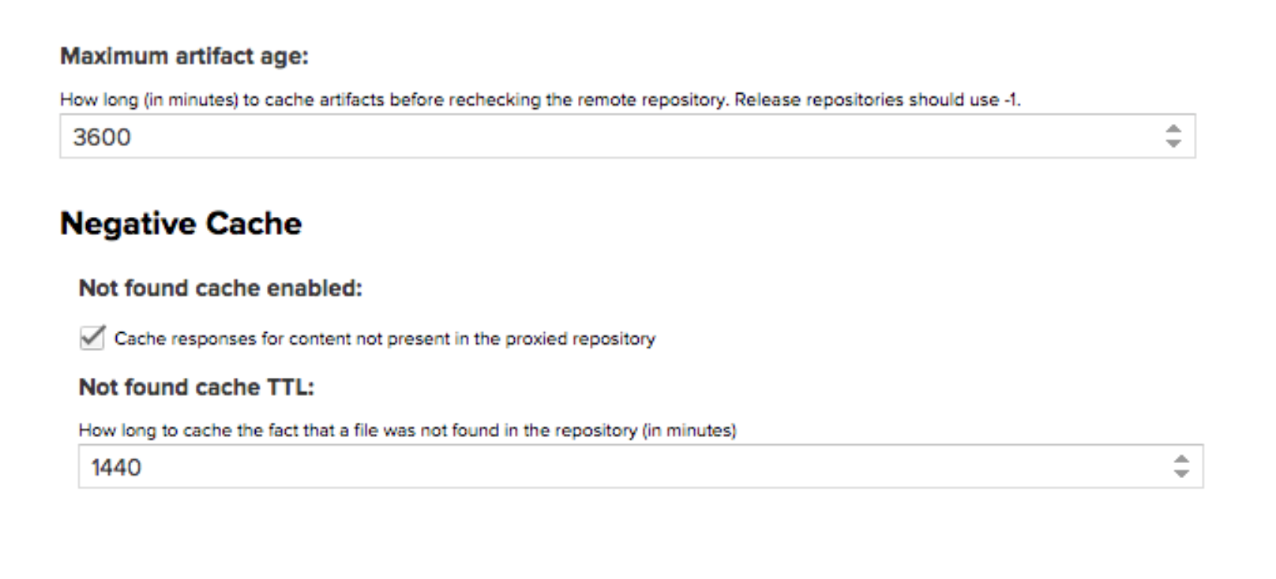Click the 'Negative Cache' section heading
1276x579 pixels.
[x=181, y=224]
